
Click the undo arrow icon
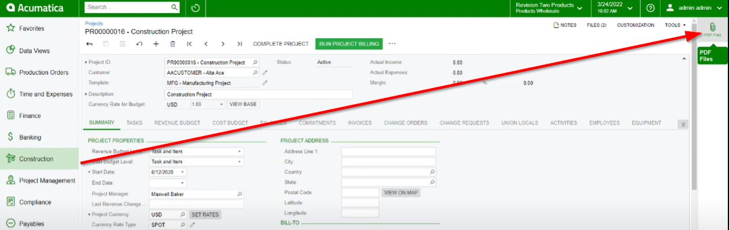(139, 43)
